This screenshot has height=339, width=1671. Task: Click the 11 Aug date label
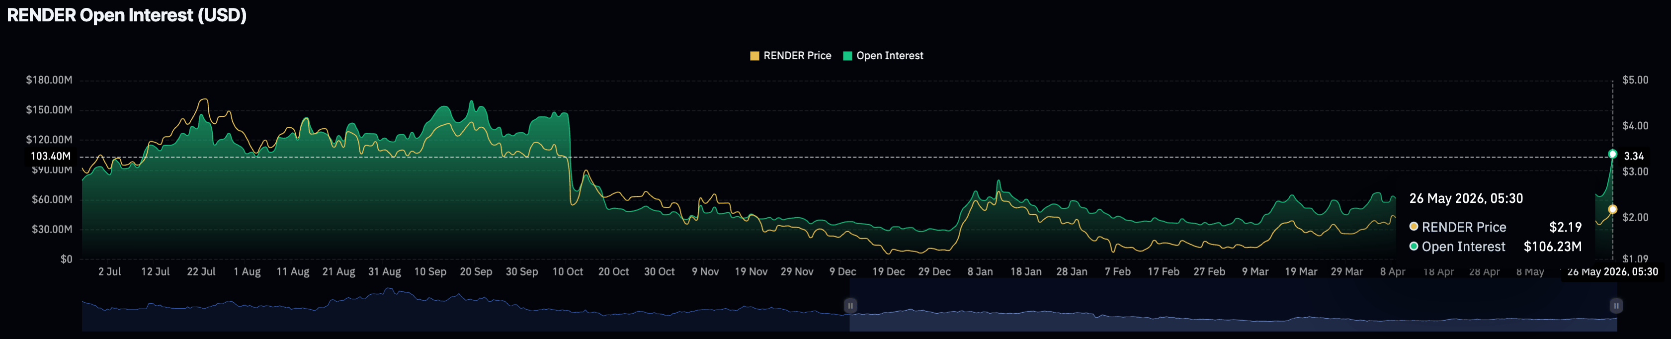click(293, 271)
